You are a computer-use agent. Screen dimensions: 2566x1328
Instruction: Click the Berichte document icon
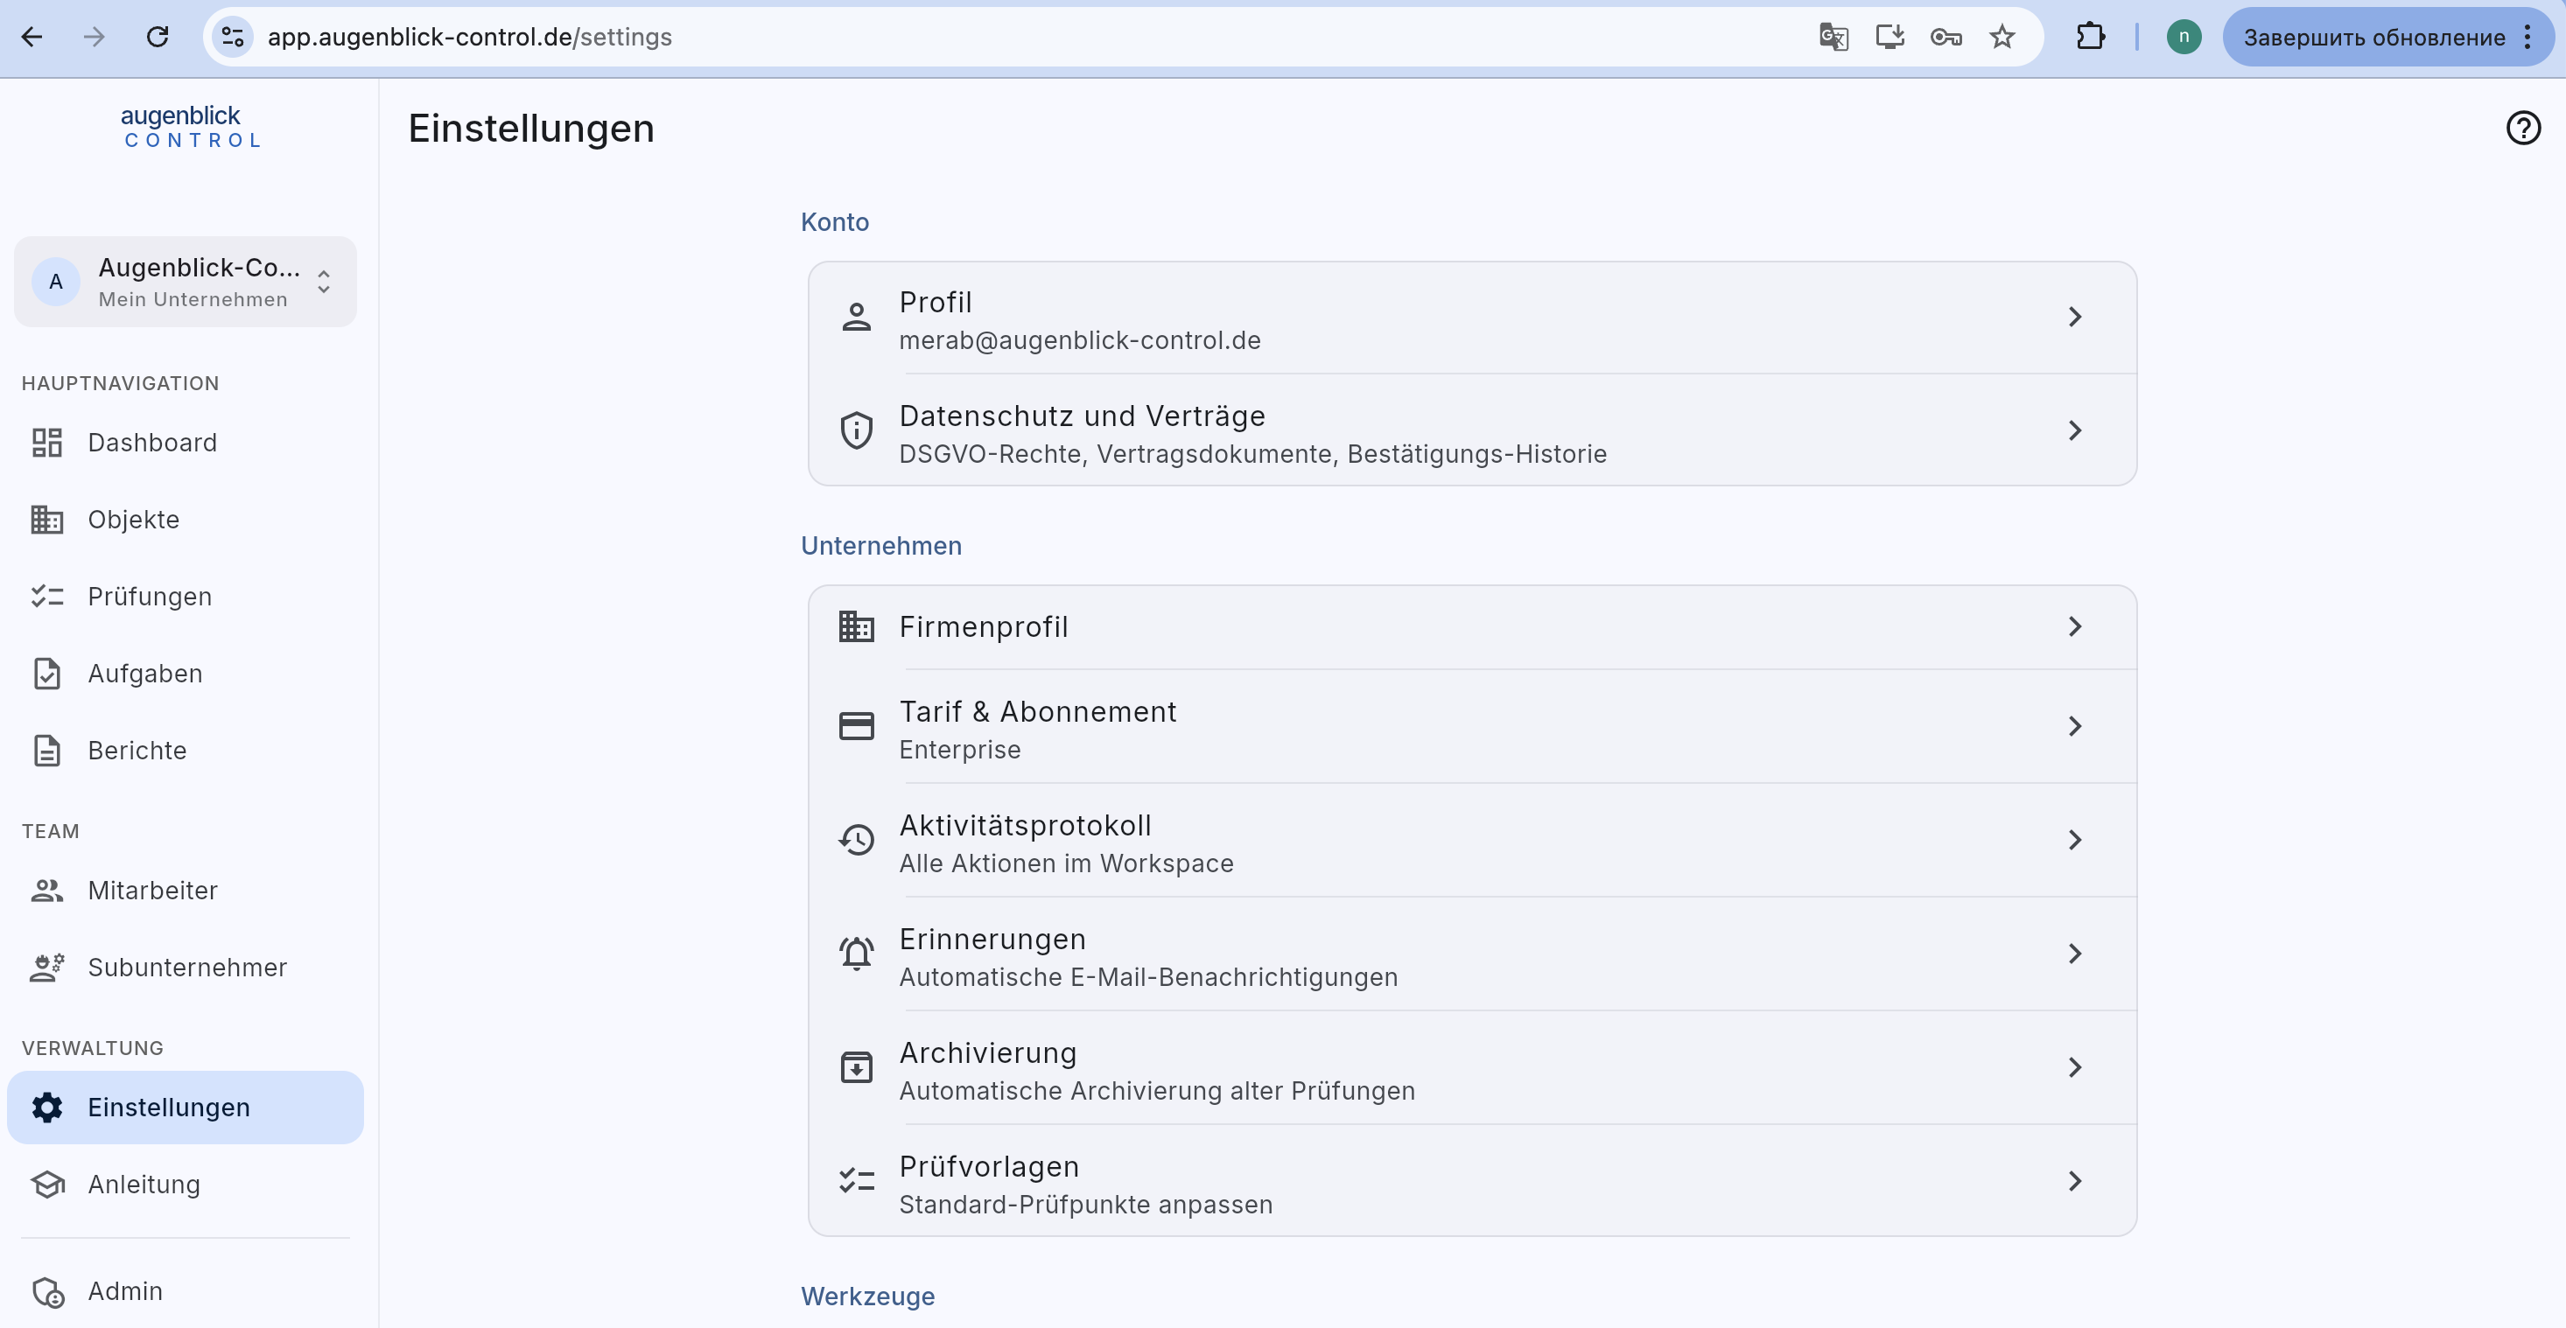coord(46,750)
